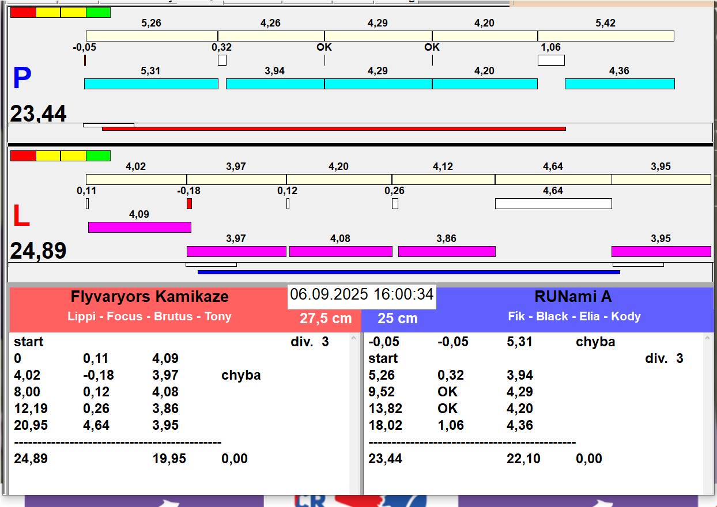
Task: Select the magenta run bar labeled 4,09
Action: click(139, 227)
